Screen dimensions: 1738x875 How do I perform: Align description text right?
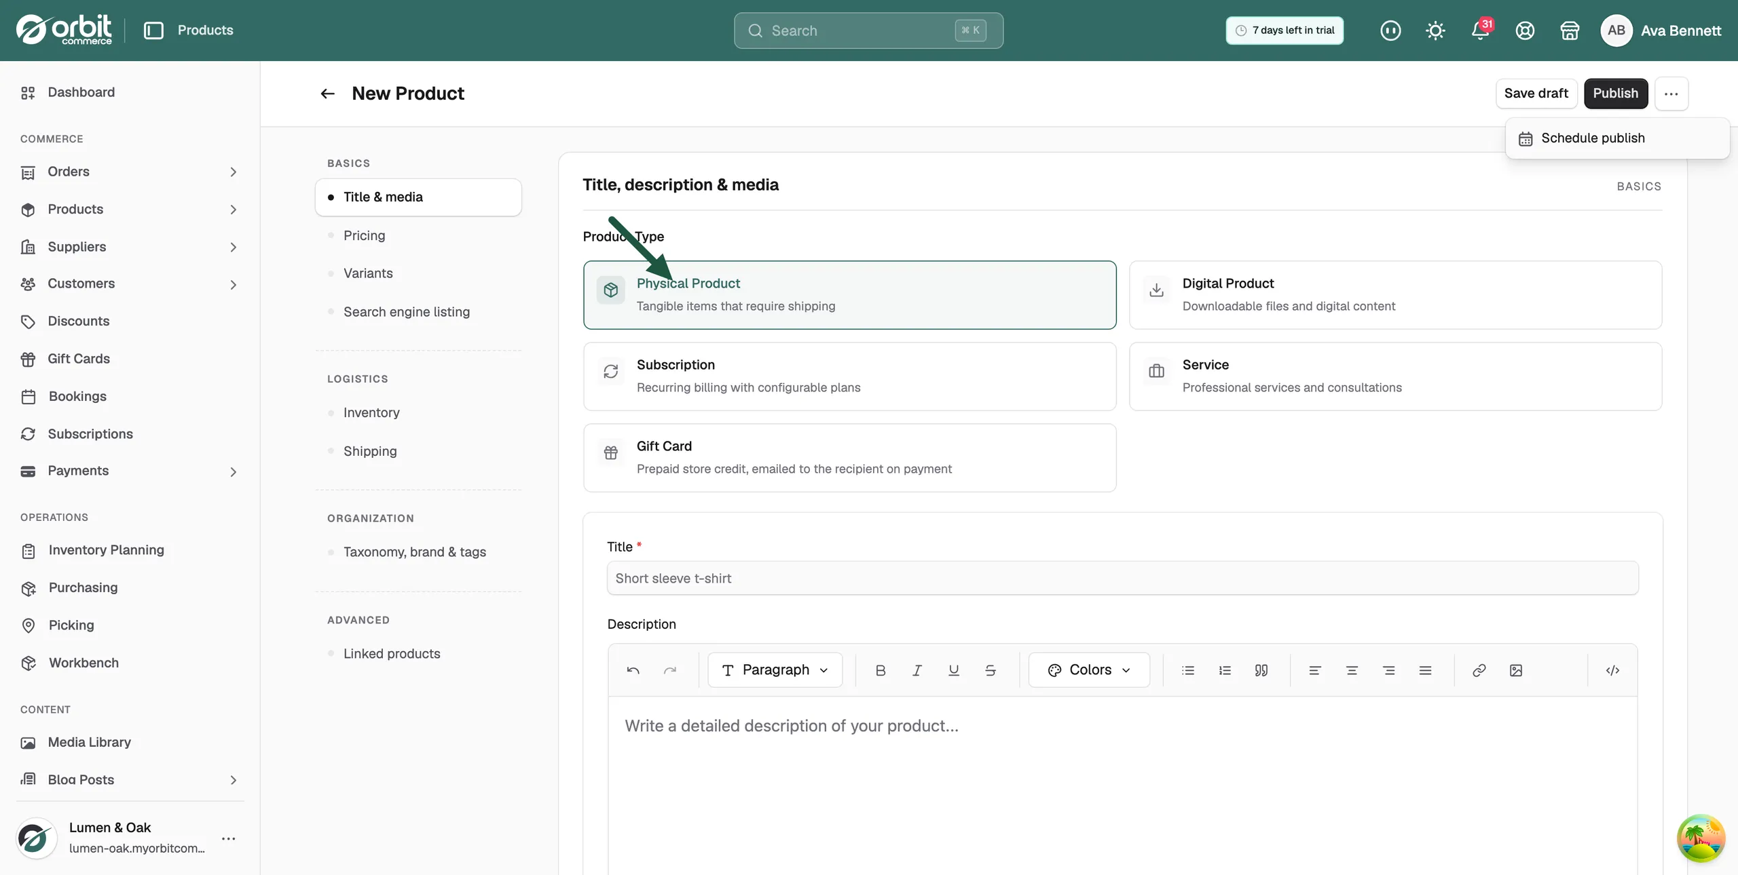pos(1389,670)
